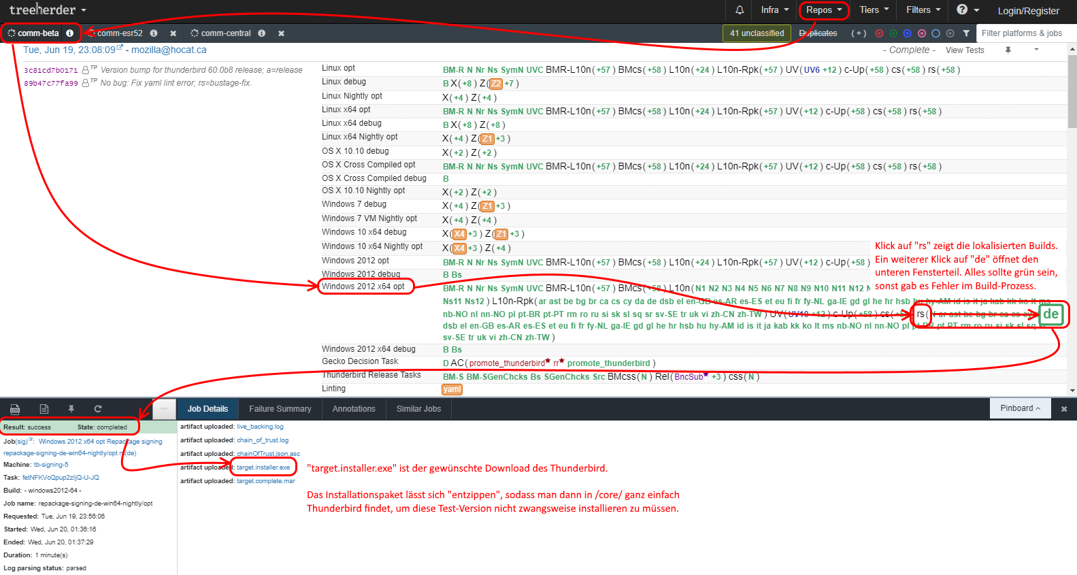Screen dimensions: 1077x575
Task: Open the notifications bell
Action: pyautogui.click(x=740, y=10)
